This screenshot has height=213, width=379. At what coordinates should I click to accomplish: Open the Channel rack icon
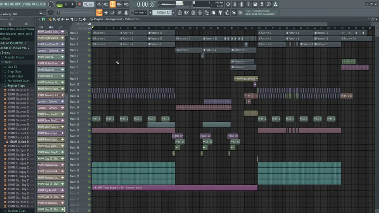(x=193, y=13)
